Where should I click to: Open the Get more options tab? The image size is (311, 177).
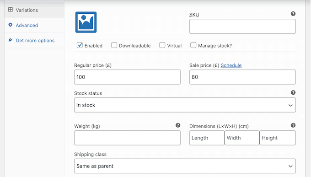(x=34, y=41)
